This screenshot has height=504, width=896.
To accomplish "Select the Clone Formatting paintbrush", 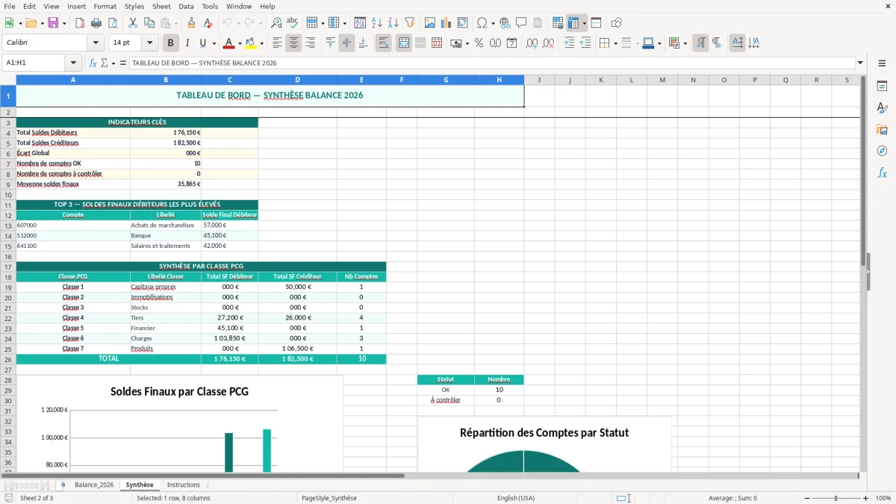I will tap(191, 23).
